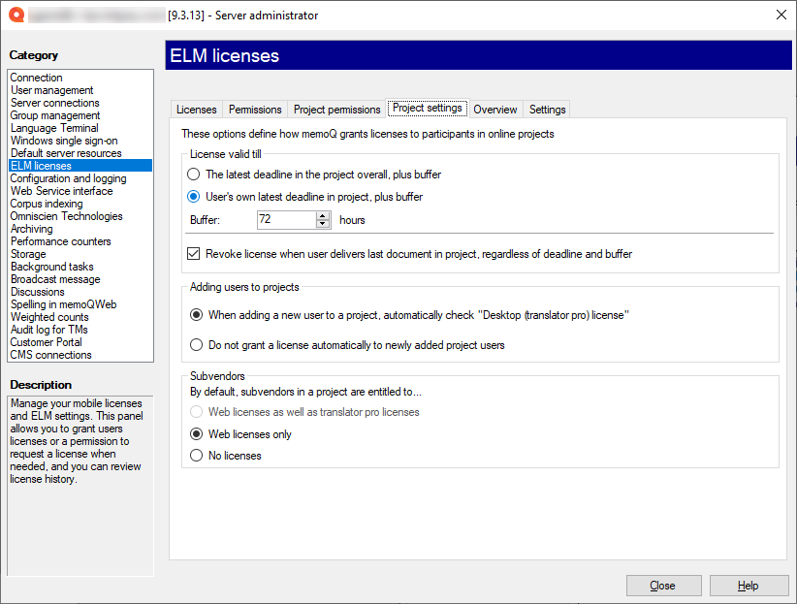797x604 pixels.
Task: Switch to the Permissions tab
Action: tap(254, 110)
